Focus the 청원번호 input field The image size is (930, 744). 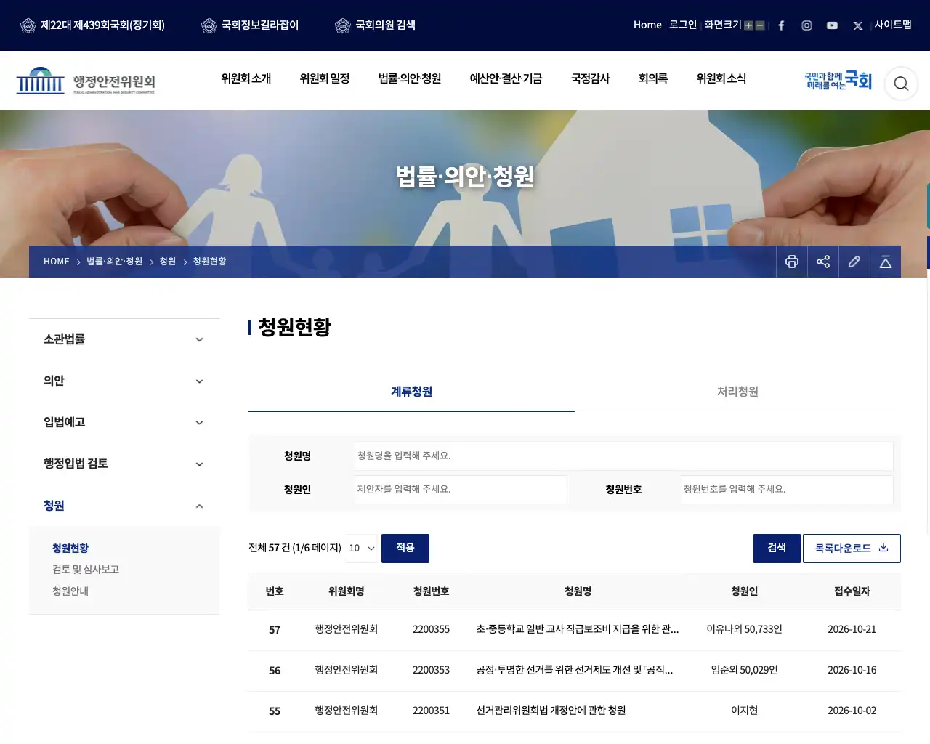pos(787,490)
